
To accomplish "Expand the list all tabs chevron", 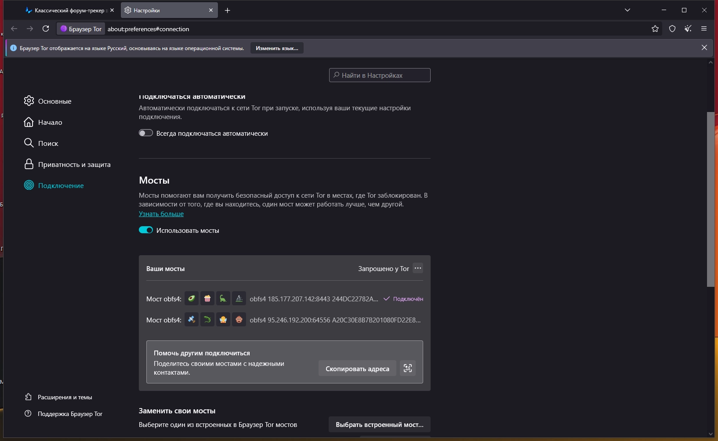I will 627,10.
